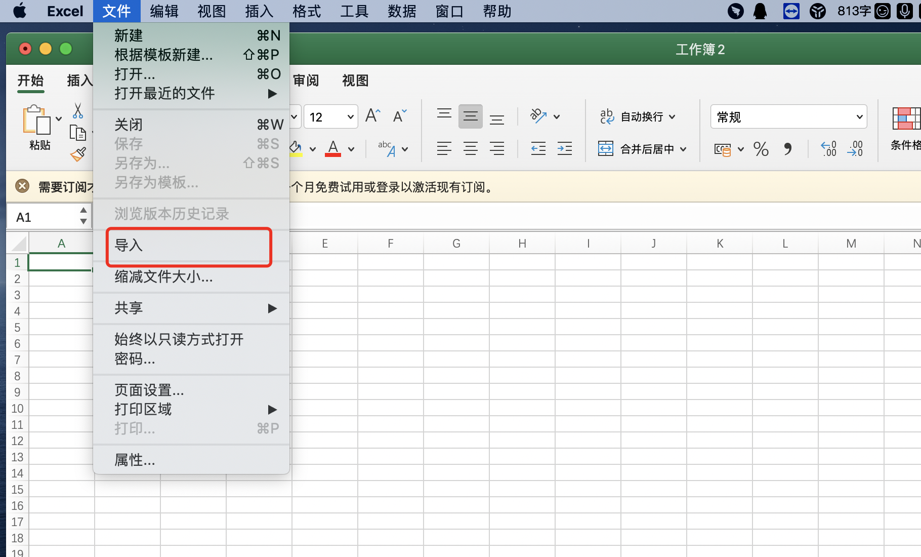Select column header G
921x557 pixels.
click(x=456, y=244)
